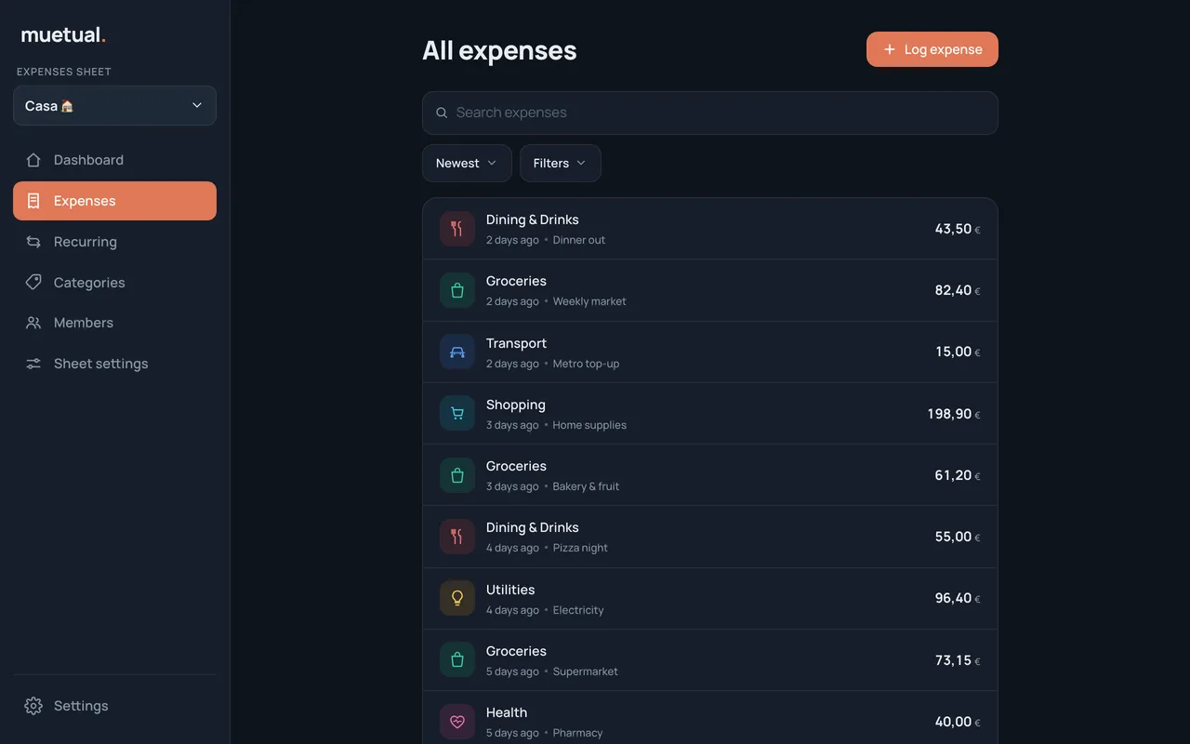The height and width of the screenshot is (744, 1190).
Task: Click the tag icon beside Categories
Action: 33,282
